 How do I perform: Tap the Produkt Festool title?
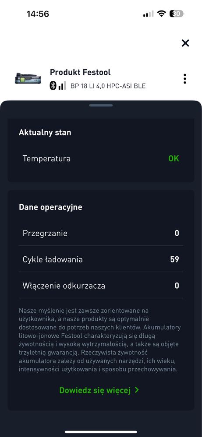[80, 72]
